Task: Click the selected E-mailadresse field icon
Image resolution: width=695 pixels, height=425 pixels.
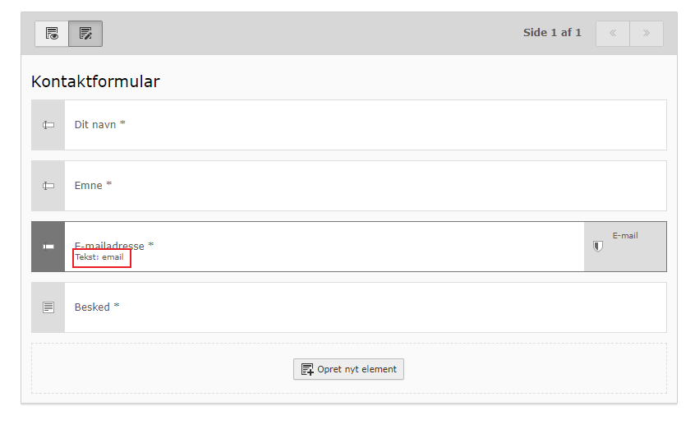Action: coord(48,247)
